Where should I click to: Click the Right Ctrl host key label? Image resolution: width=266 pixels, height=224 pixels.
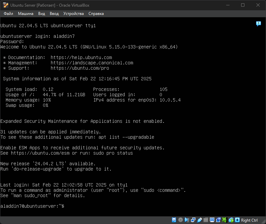coord(249,220)
